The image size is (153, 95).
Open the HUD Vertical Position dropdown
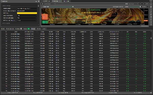pos(27,18)
